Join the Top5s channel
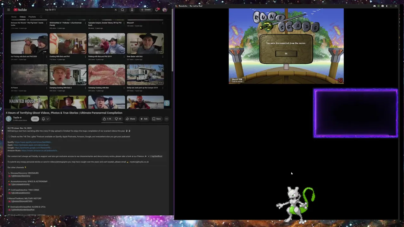 (35, 119)
